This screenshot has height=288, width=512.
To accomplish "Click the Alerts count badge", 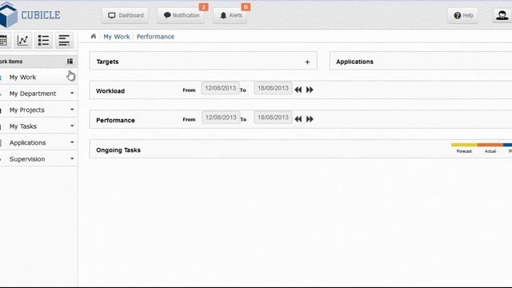I will point(246,7).
